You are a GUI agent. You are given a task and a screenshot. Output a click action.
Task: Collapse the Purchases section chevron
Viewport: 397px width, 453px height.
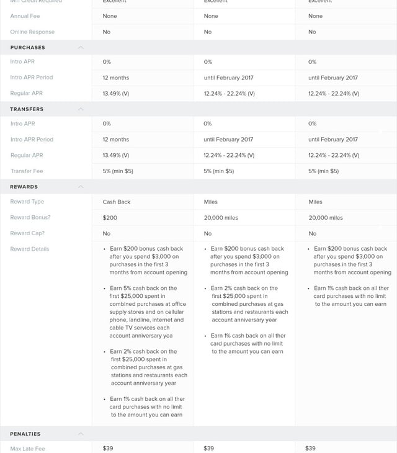[x=81, y=48]
